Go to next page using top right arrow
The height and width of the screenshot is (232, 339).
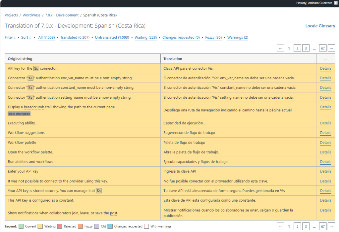[x=331, y=48]
